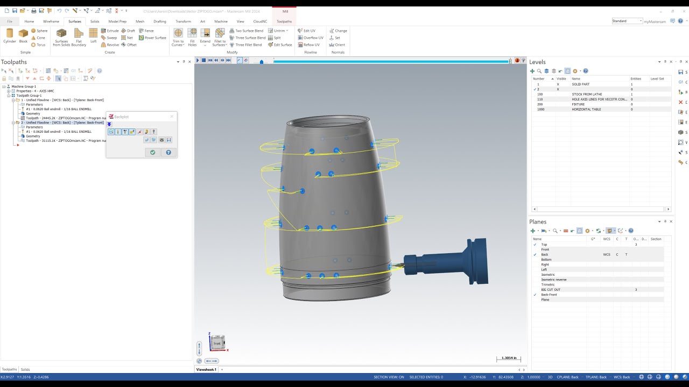This screenshot has height=387, width=689.
Task: Open the Solids ribbon tab
Action: pyautogui.click(x=95, y=21)
